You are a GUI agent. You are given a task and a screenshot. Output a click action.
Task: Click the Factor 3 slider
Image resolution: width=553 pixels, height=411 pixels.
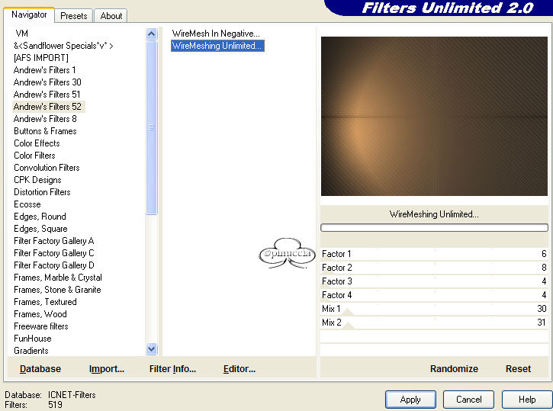pos(434,281)
